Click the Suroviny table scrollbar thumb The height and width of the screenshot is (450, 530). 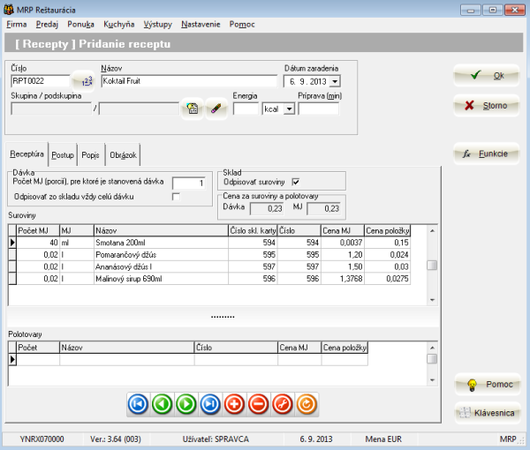click(x=432, y=266)
